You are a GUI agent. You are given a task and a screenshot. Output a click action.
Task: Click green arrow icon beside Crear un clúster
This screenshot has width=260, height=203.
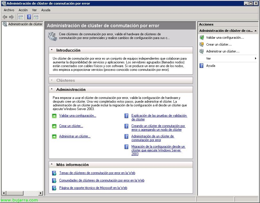(x=54, y=126)
